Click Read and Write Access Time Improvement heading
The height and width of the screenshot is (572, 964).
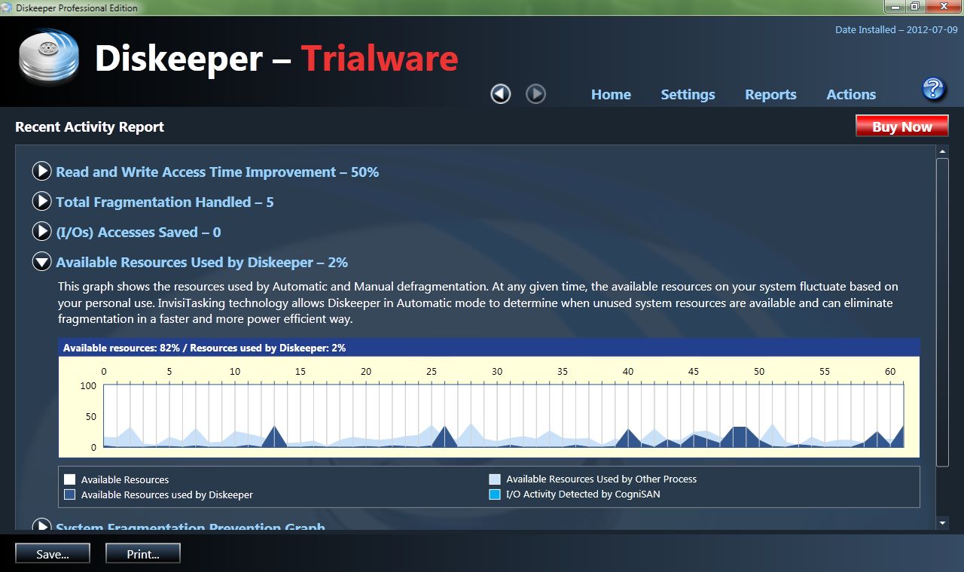coord(217,172)
